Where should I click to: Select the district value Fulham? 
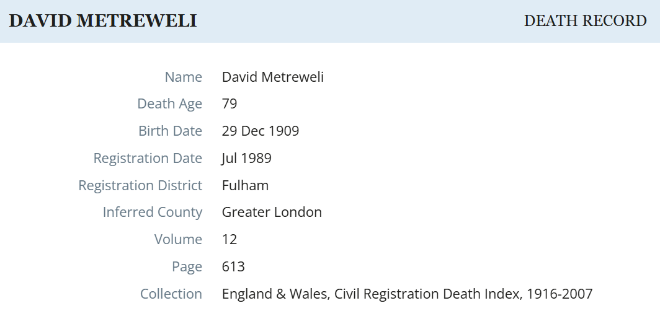point(245,185)
